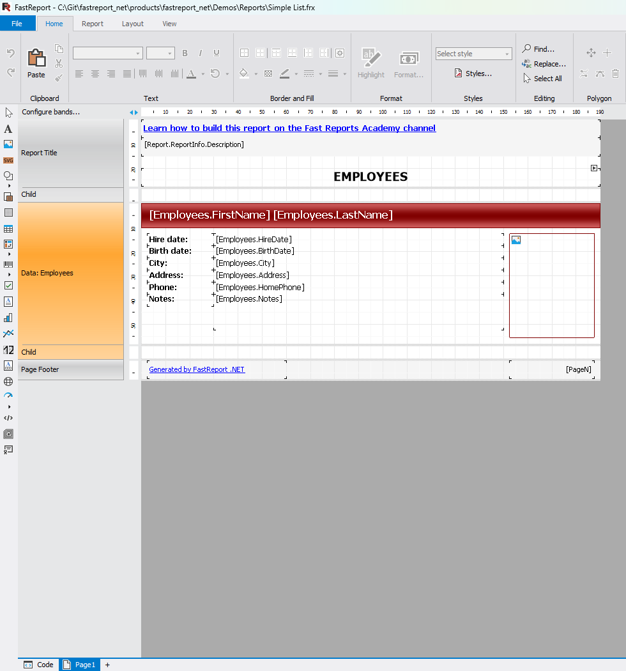The height and width of the screenshot is (671, 626).
Task: Click the Paste button
Action: click(x=36, y=63)
